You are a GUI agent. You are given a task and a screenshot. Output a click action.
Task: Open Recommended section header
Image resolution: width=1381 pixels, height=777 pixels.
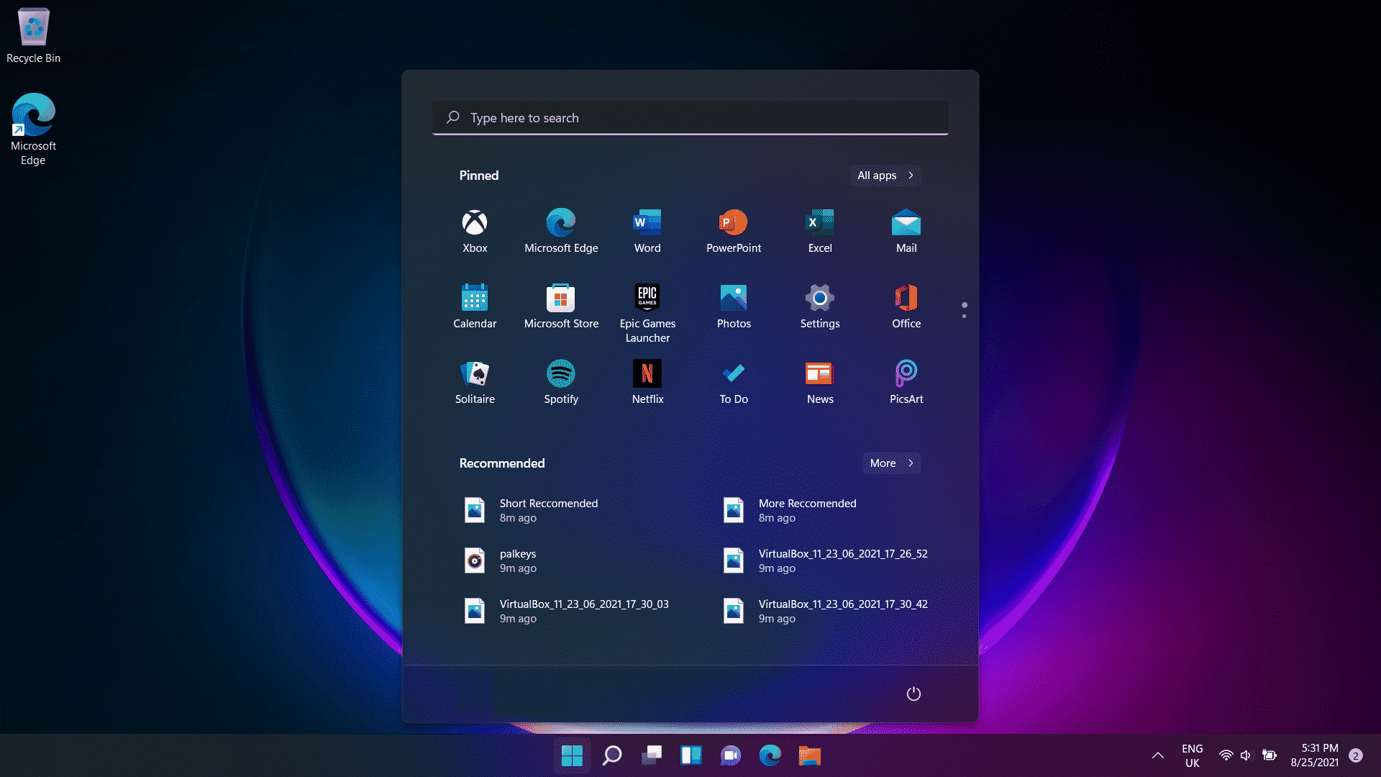[x=502, y=462]
